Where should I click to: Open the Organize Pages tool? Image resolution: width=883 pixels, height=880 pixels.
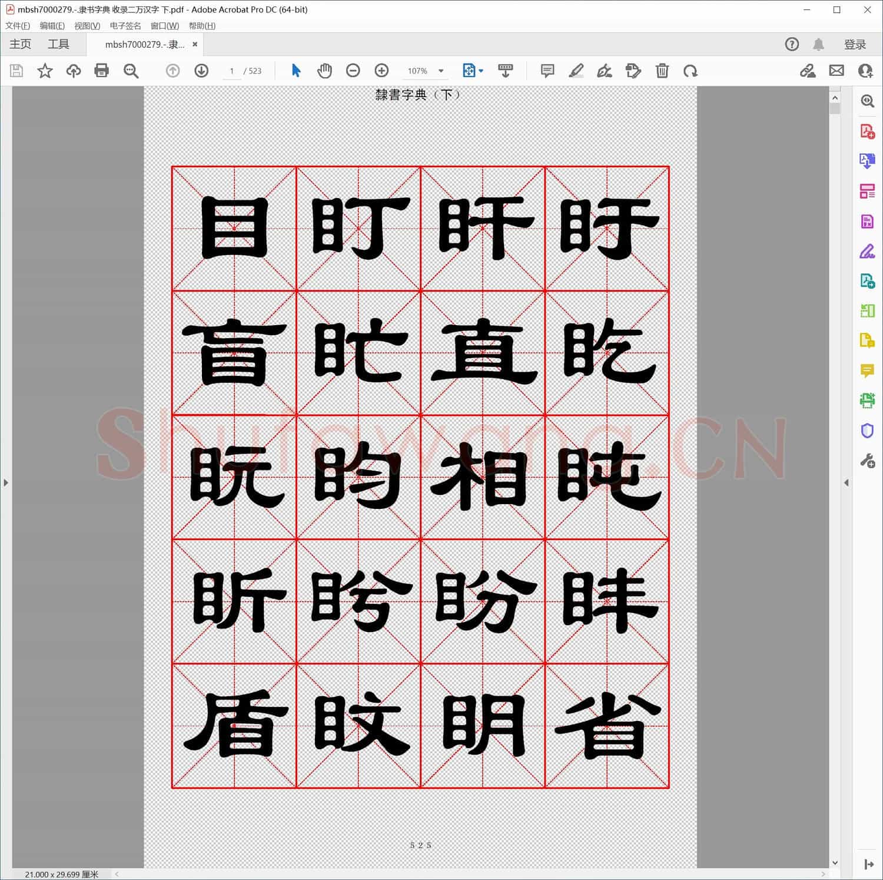867,191
